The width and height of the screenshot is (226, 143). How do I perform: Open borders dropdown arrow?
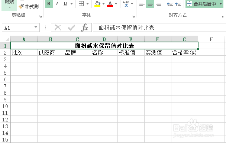coord(87,4)
